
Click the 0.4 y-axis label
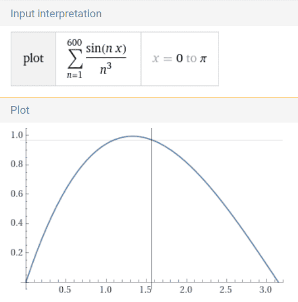point(17,223)
